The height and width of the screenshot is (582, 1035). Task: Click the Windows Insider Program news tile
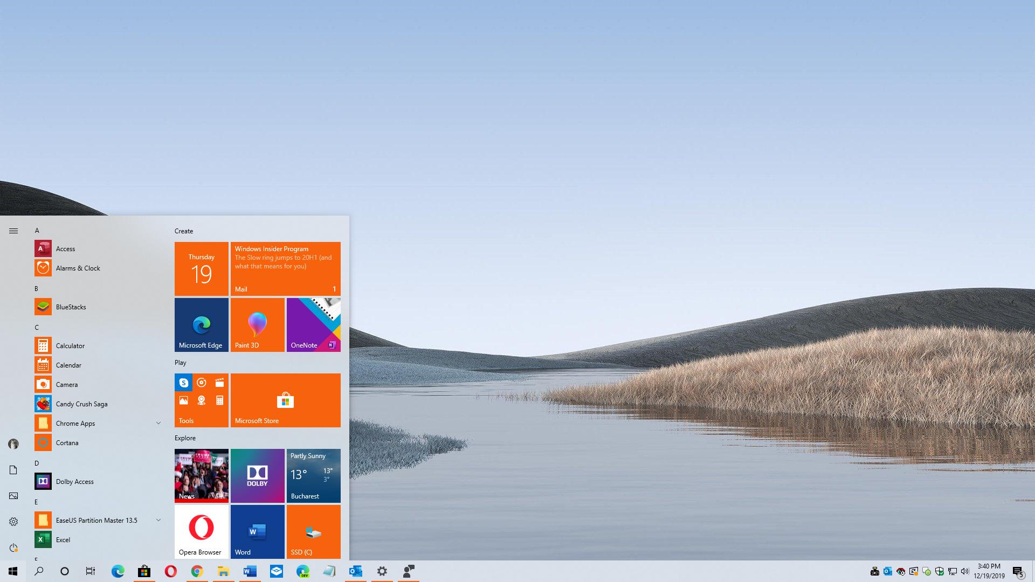[x=285, y=268]
